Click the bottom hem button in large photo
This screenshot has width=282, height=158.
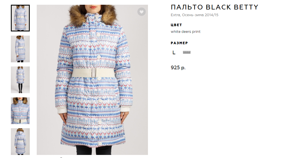pos(99,144)
